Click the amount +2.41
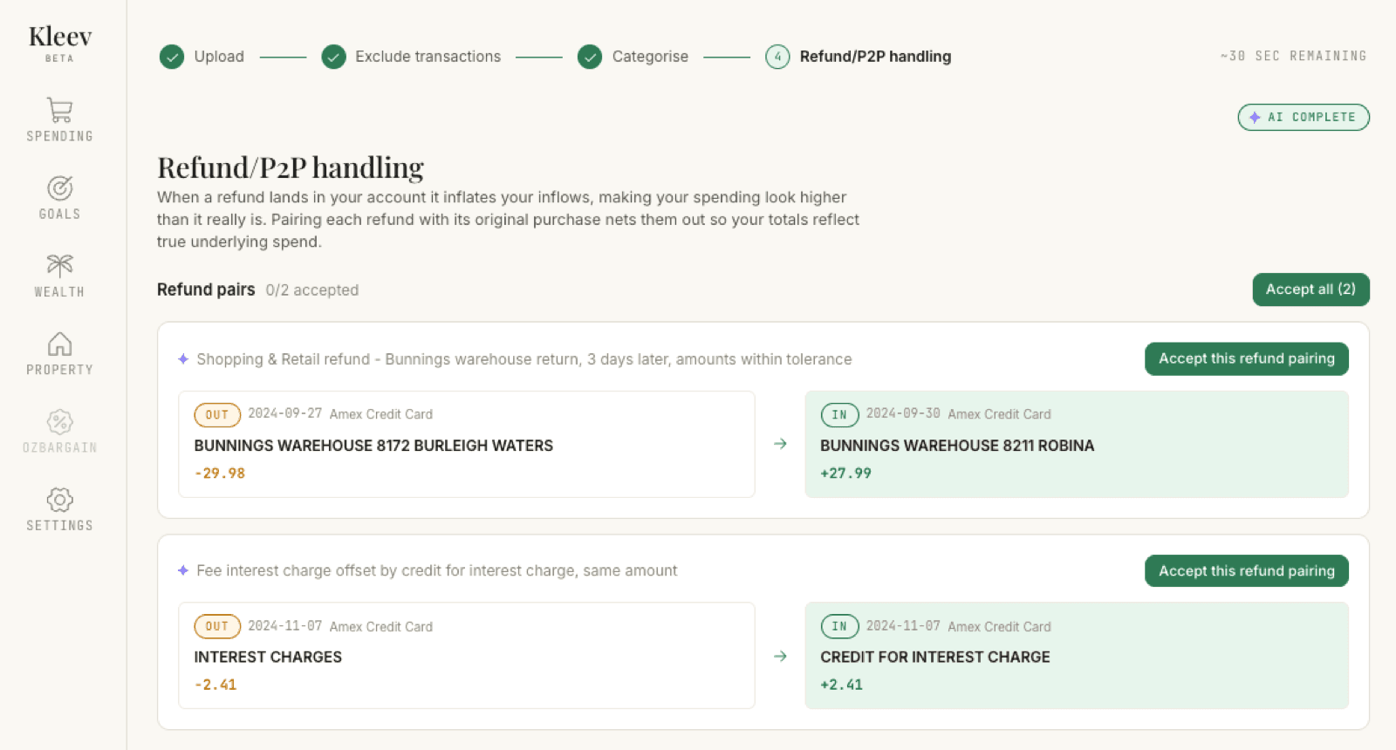 pyautogui.click(x=841, y=685)
